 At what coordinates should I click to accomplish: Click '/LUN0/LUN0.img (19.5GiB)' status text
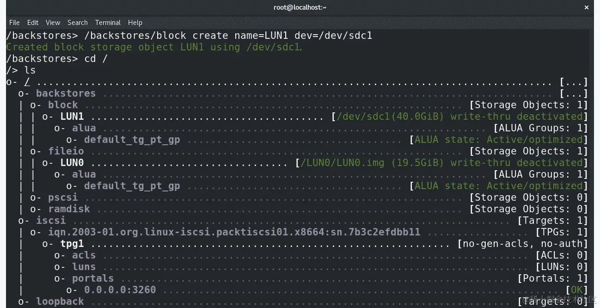[372, 163]
